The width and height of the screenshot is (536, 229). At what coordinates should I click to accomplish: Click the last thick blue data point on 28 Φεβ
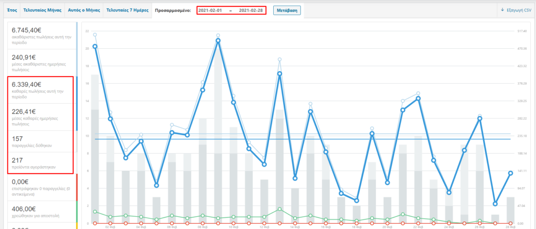510,173
